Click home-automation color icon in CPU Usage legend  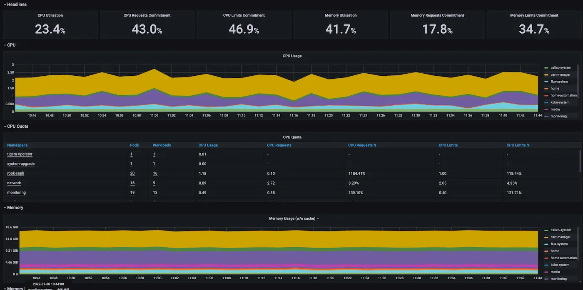click(546, 96)
